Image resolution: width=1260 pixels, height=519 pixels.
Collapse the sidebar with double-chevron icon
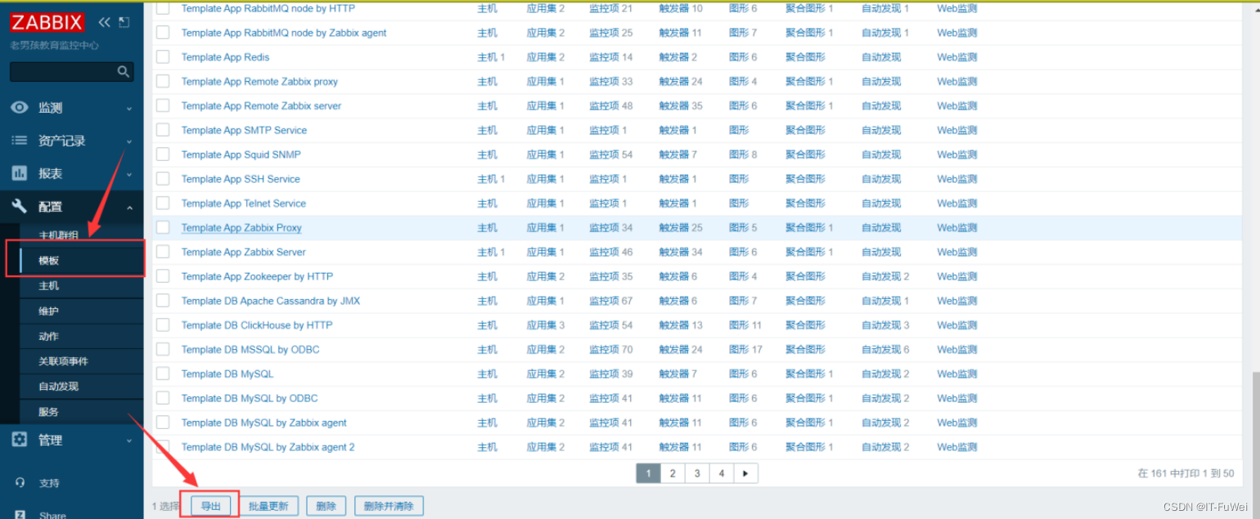pos(104,22)
